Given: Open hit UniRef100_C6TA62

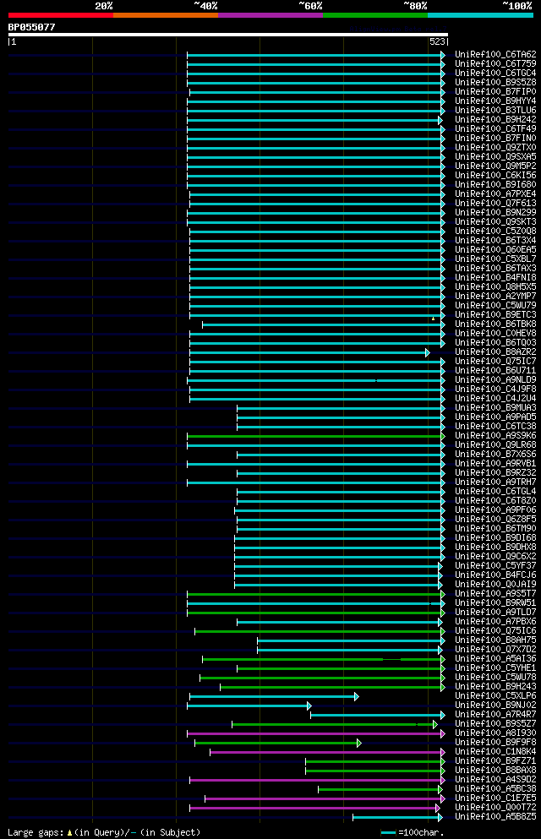Looking at the screenshot, I should [495, 55].
